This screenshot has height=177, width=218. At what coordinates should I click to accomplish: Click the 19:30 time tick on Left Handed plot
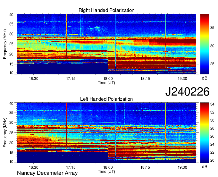[182, 167]
